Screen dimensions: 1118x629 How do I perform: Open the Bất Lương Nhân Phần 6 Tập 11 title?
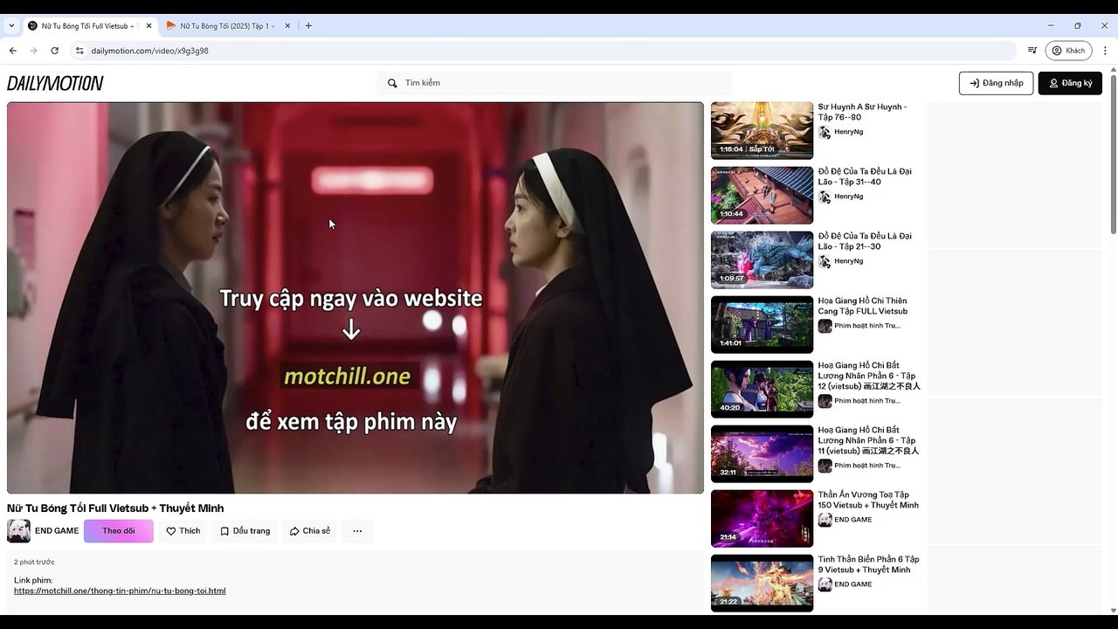869,440
